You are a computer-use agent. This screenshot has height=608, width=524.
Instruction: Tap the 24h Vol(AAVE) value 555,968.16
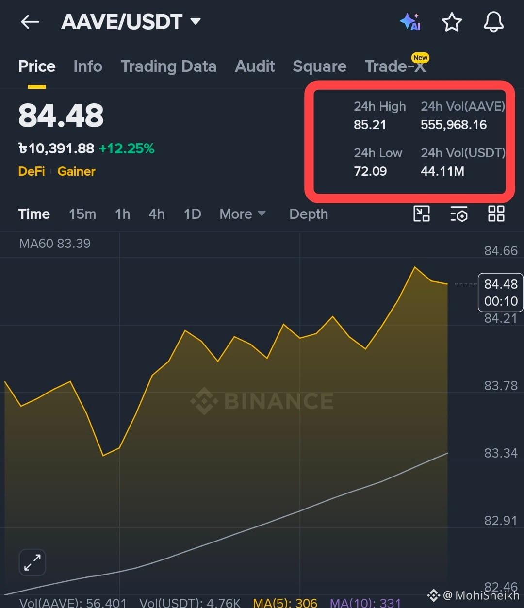454,125
